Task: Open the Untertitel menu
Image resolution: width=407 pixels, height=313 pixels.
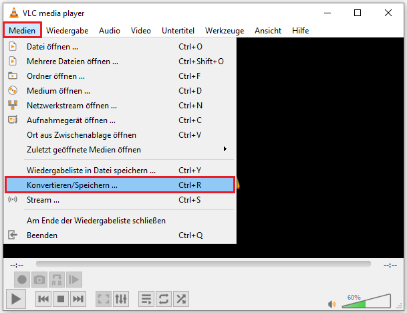Action: click(178, 31)
